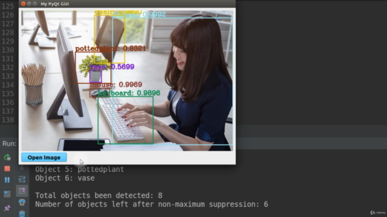387x217 pixels.
Task: Click the "mouse: 0.9969" label in the image
Action: pyautogui.click(x=116, y=84)
